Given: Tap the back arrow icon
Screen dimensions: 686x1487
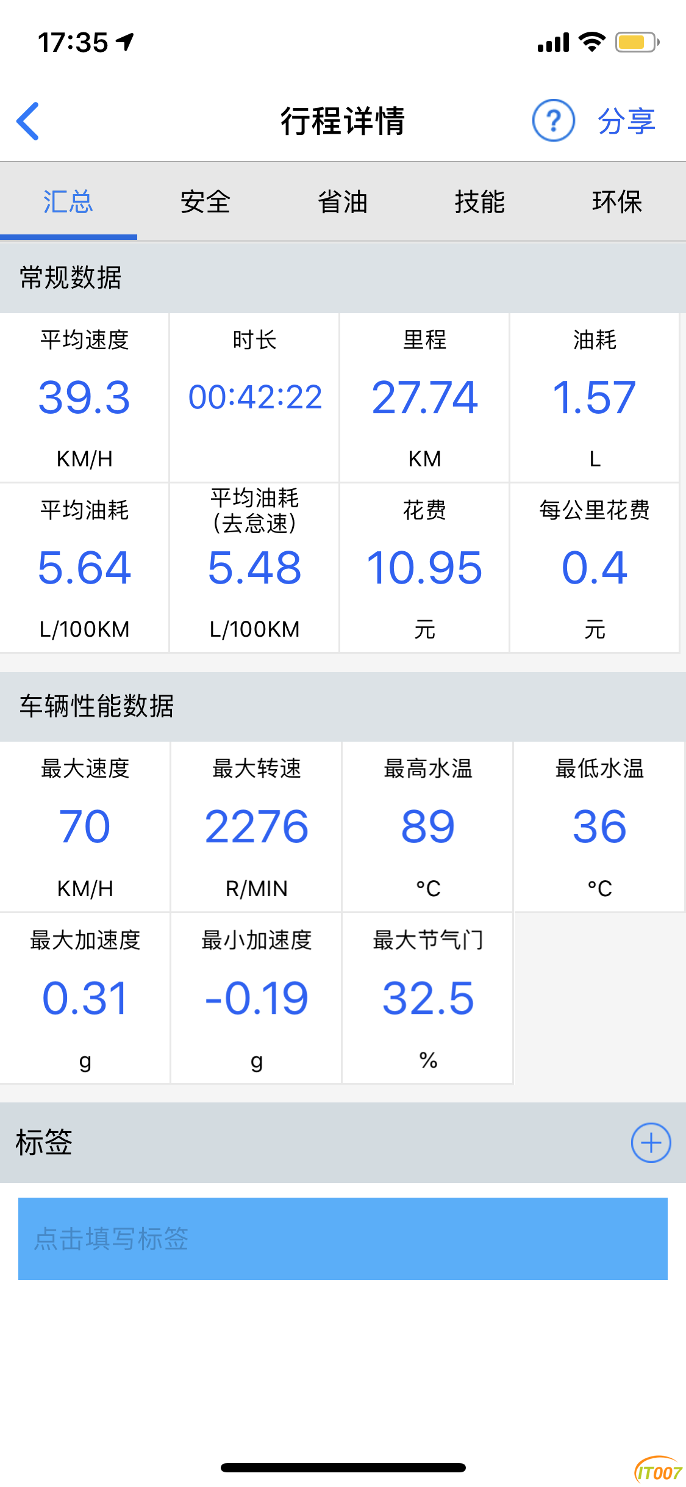Looking at the screenshot, I should click(28, 121).
